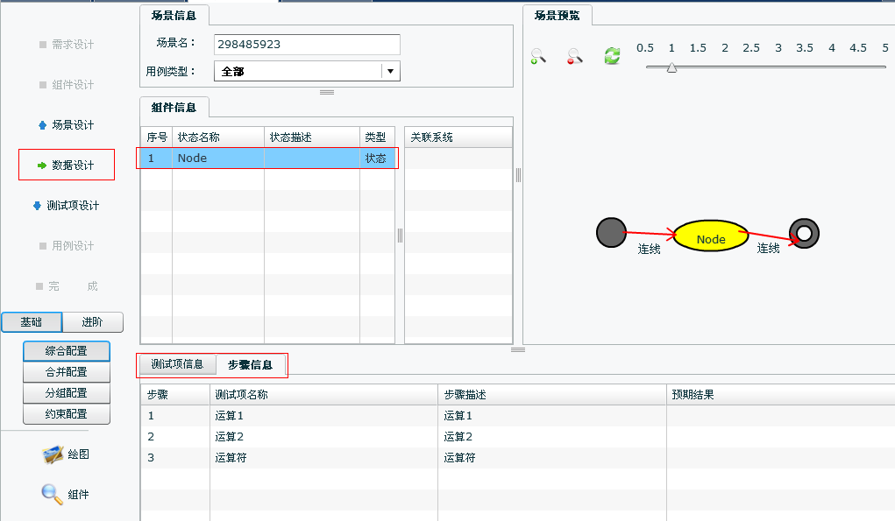Click the 合并配置 button
The height and width of the screenshot is (521, 895).
pos(66,372)
